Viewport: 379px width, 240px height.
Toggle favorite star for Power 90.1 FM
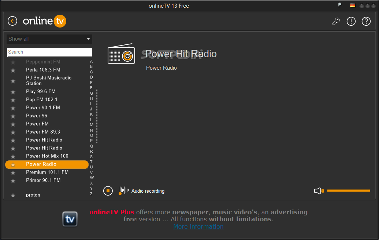(x=13, y=108)
